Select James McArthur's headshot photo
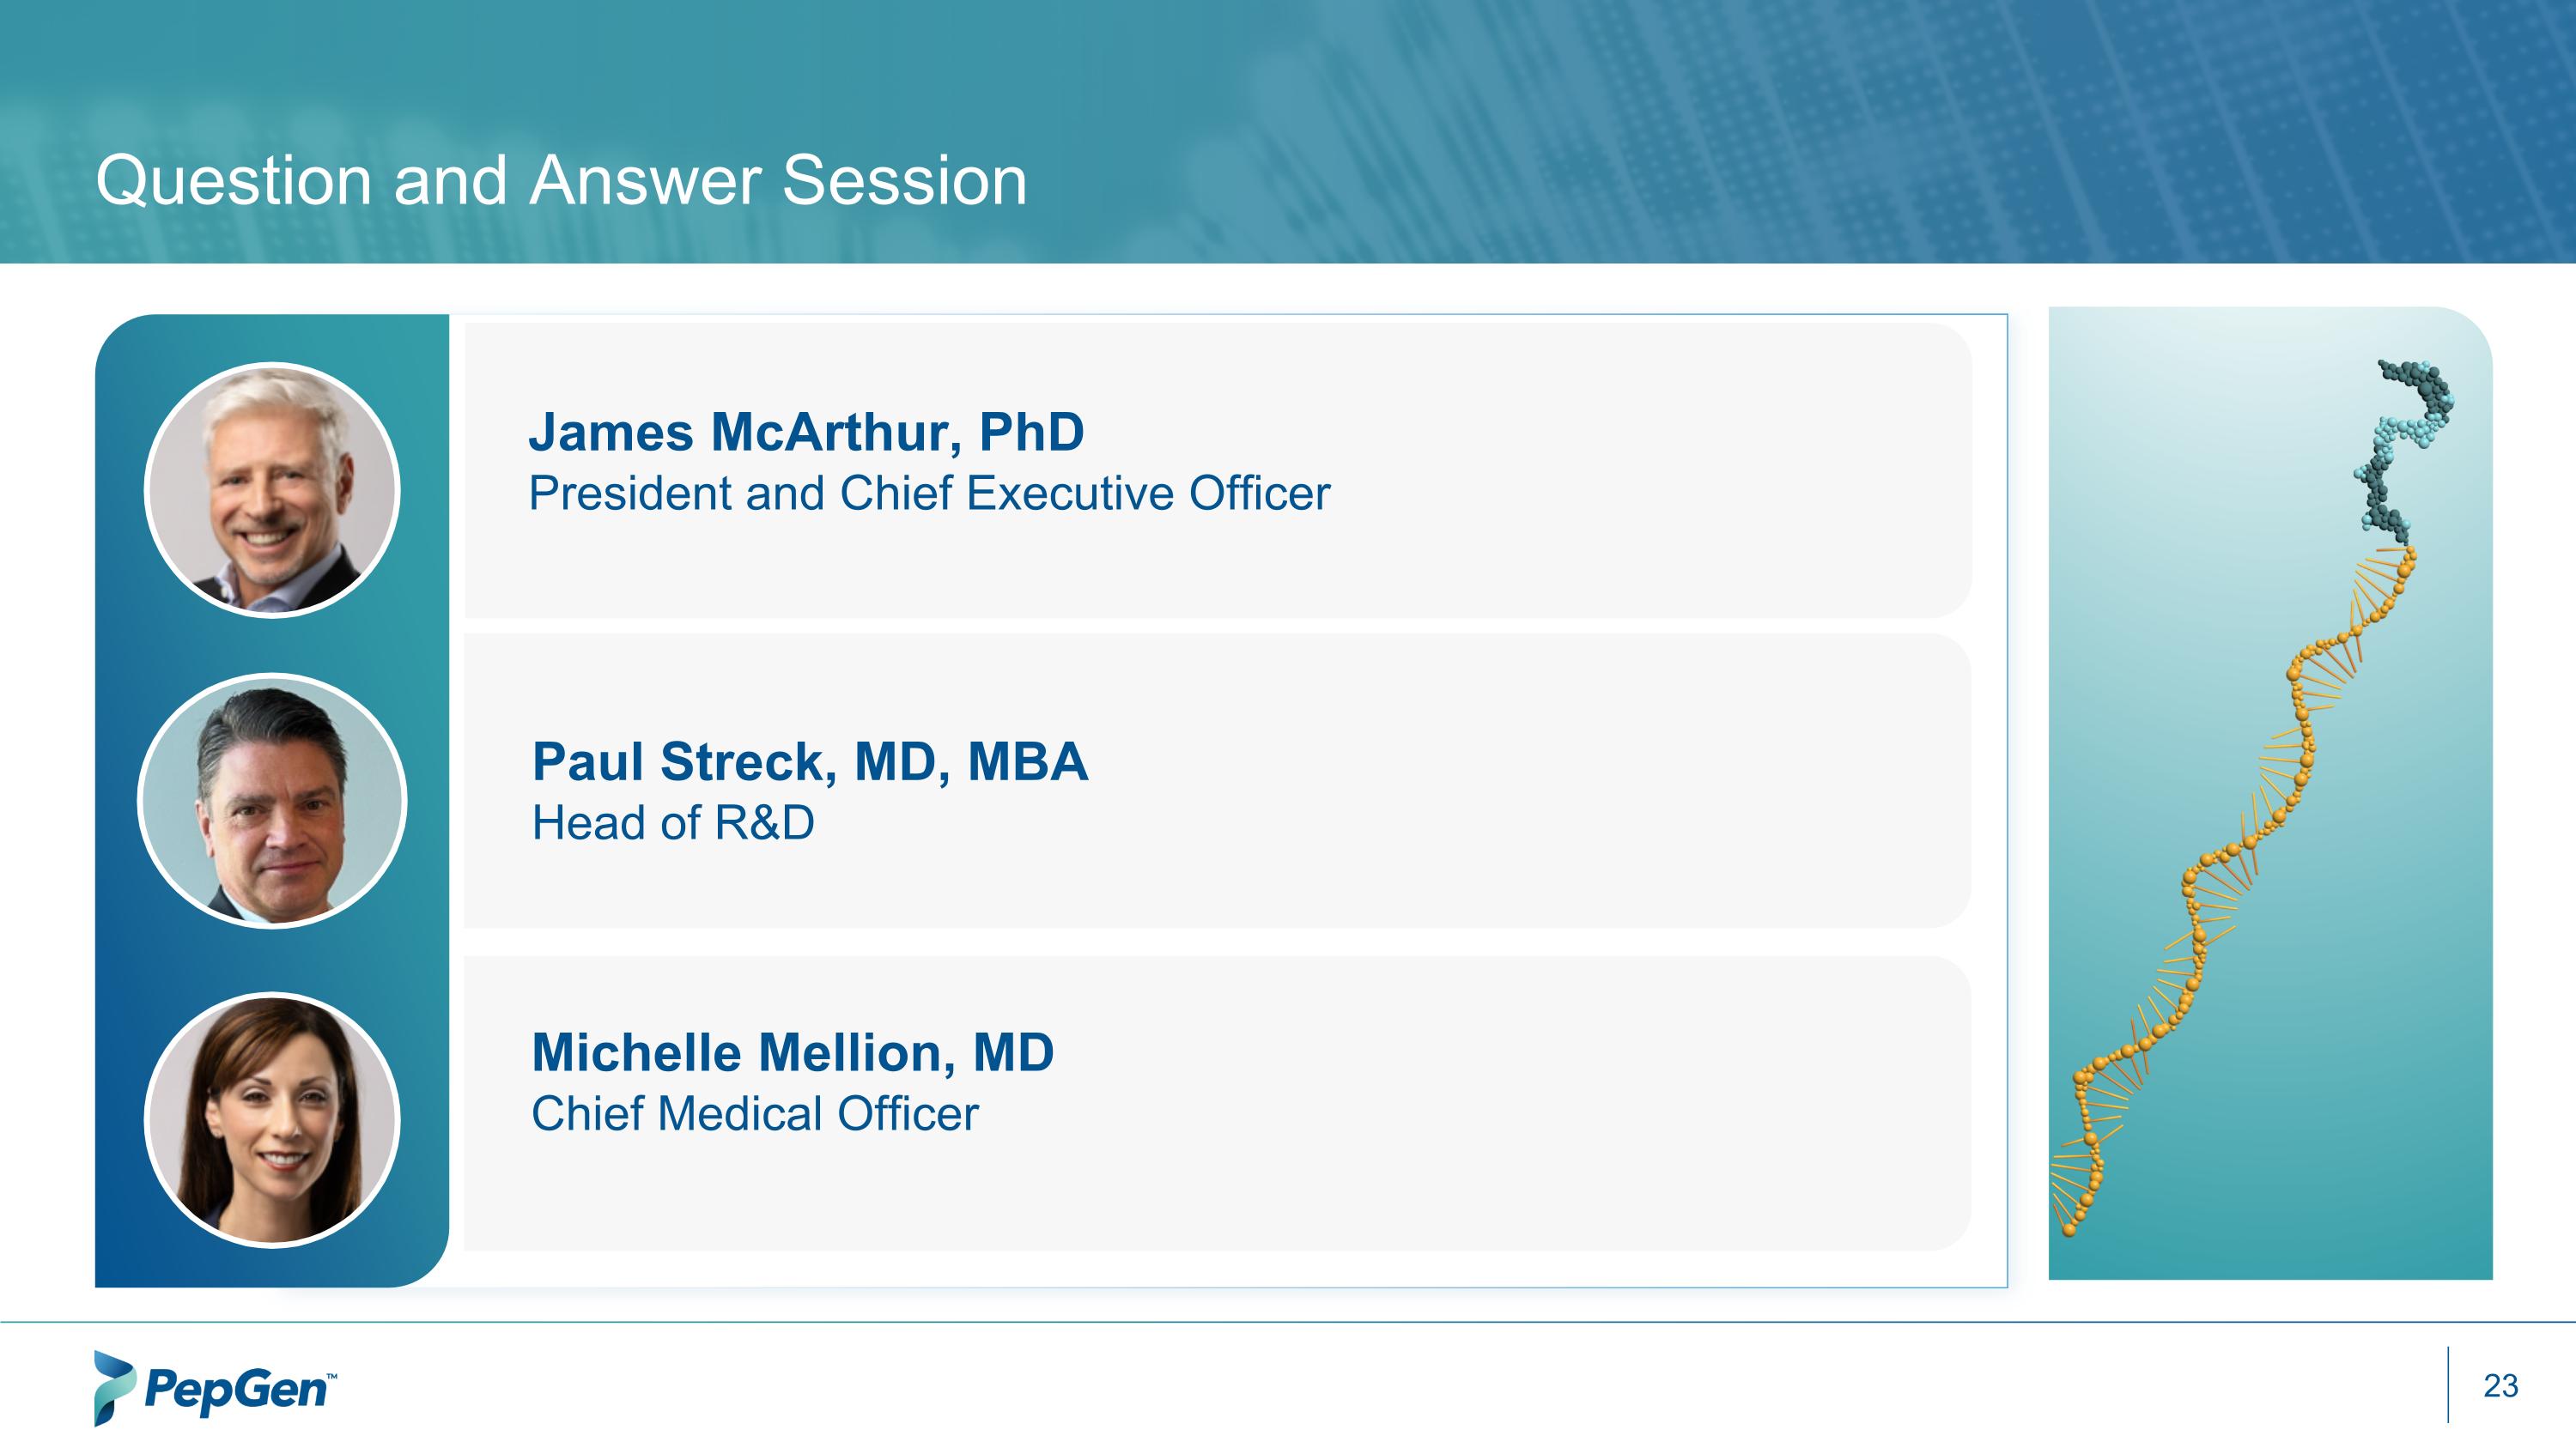The image size is (2576, 1448). pos(272,489)
